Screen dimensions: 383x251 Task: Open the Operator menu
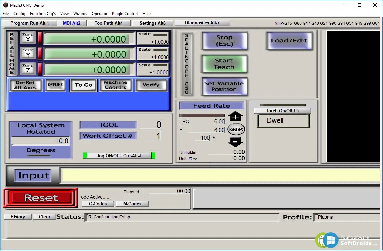[x=99, y=14]
